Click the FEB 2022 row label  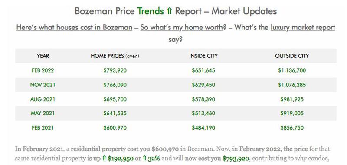pyautogui.click(x=43, y=70)
